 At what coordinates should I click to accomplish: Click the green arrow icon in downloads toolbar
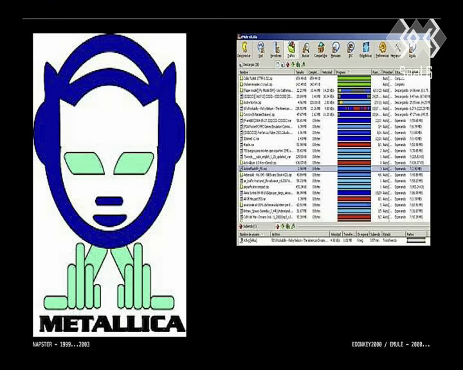[x=293, y=64]
